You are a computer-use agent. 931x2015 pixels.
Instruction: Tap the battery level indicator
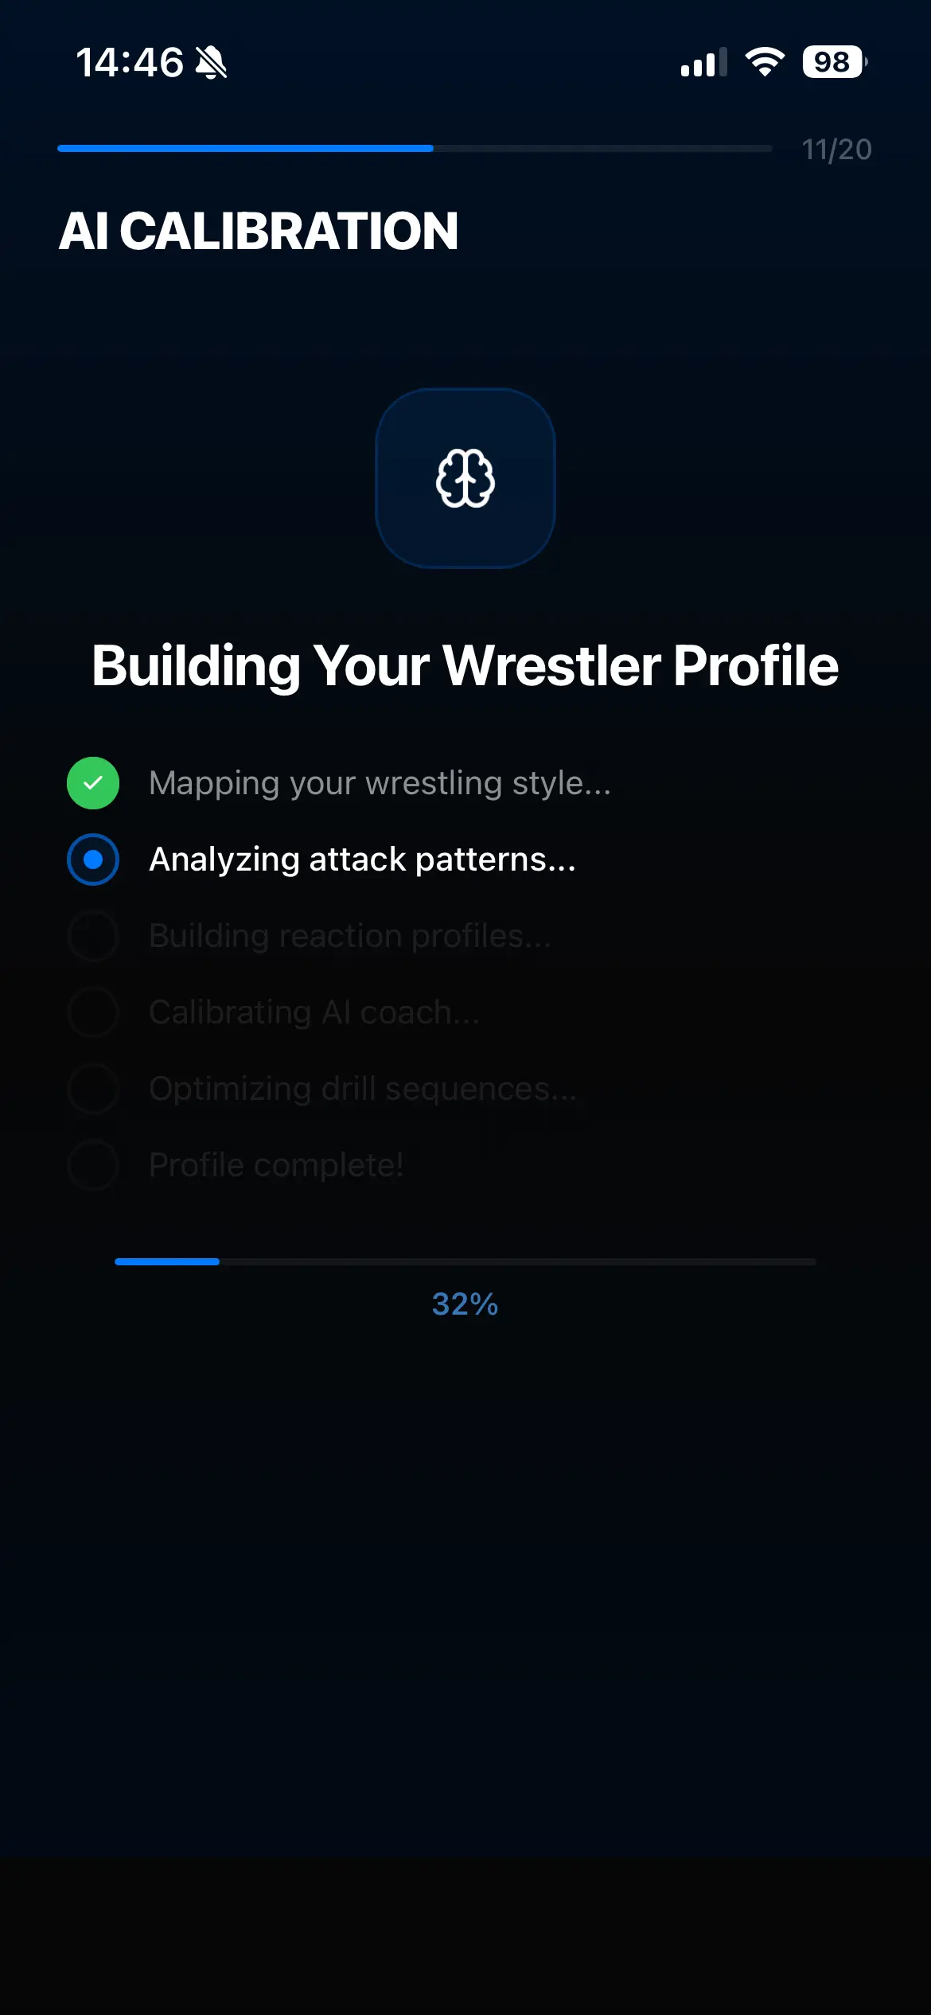pyautogui.click(x=834, y=62)
